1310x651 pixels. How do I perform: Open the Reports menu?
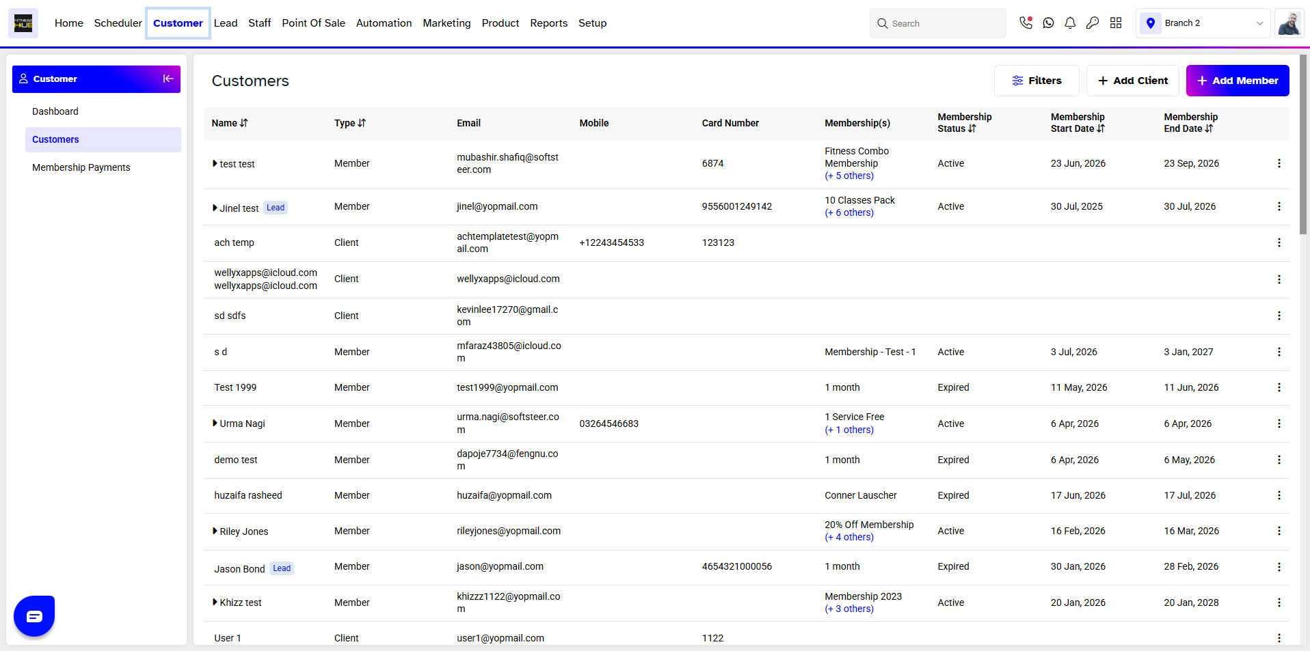click(549, 23)
